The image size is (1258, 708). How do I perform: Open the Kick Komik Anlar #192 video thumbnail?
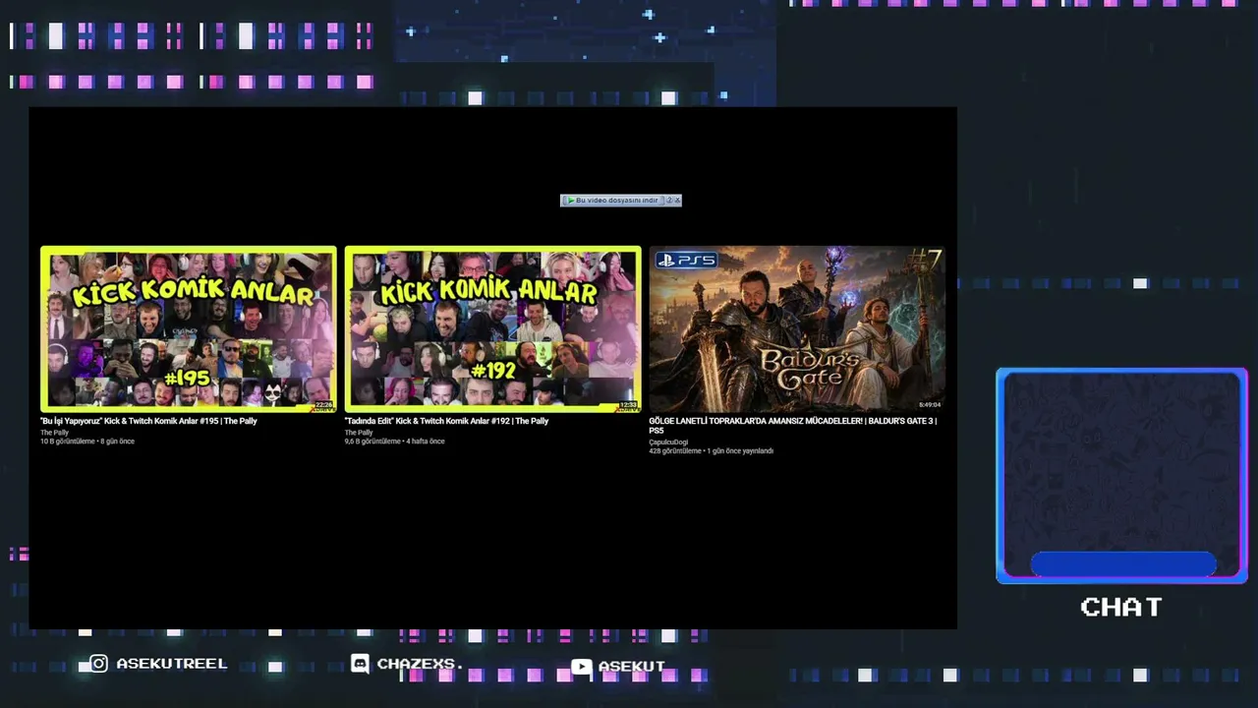(x=492, y=329)
